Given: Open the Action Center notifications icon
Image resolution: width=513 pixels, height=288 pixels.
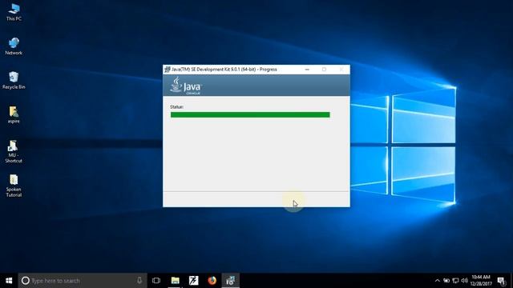Looking at the screenshot, I should [501, 281].
